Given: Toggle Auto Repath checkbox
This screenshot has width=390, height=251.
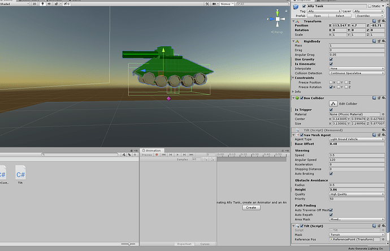Looking at the screenshot, I should tap(331, 215).
